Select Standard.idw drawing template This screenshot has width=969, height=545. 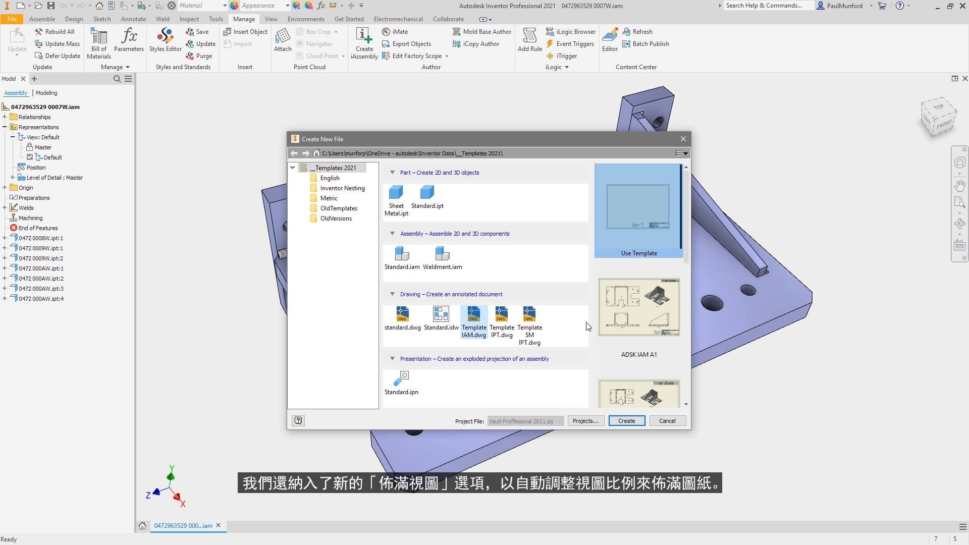pos(441,318)
